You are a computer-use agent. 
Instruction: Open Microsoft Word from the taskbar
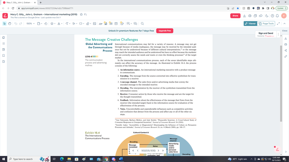coord(121,159)
